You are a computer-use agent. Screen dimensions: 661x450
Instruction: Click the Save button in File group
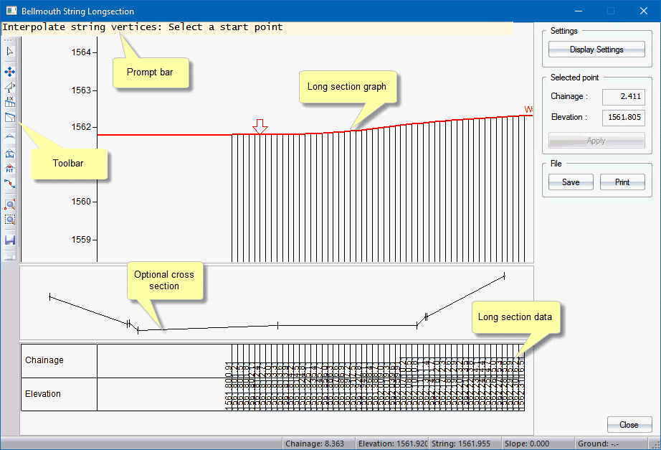571,182
